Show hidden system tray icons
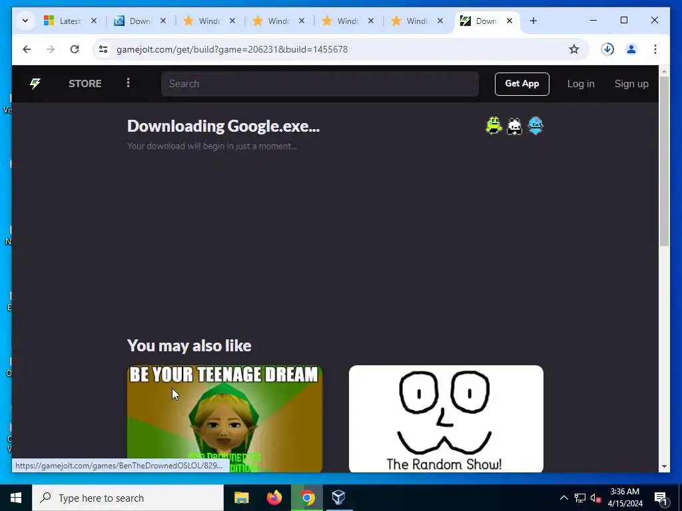Image resolution: width=682 pixels, height=511 pixels. pyautogui.click(x=563, y=498)
